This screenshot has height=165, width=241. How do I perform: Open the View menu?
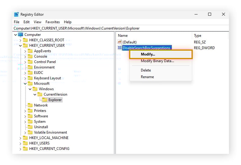pos(37,22)
